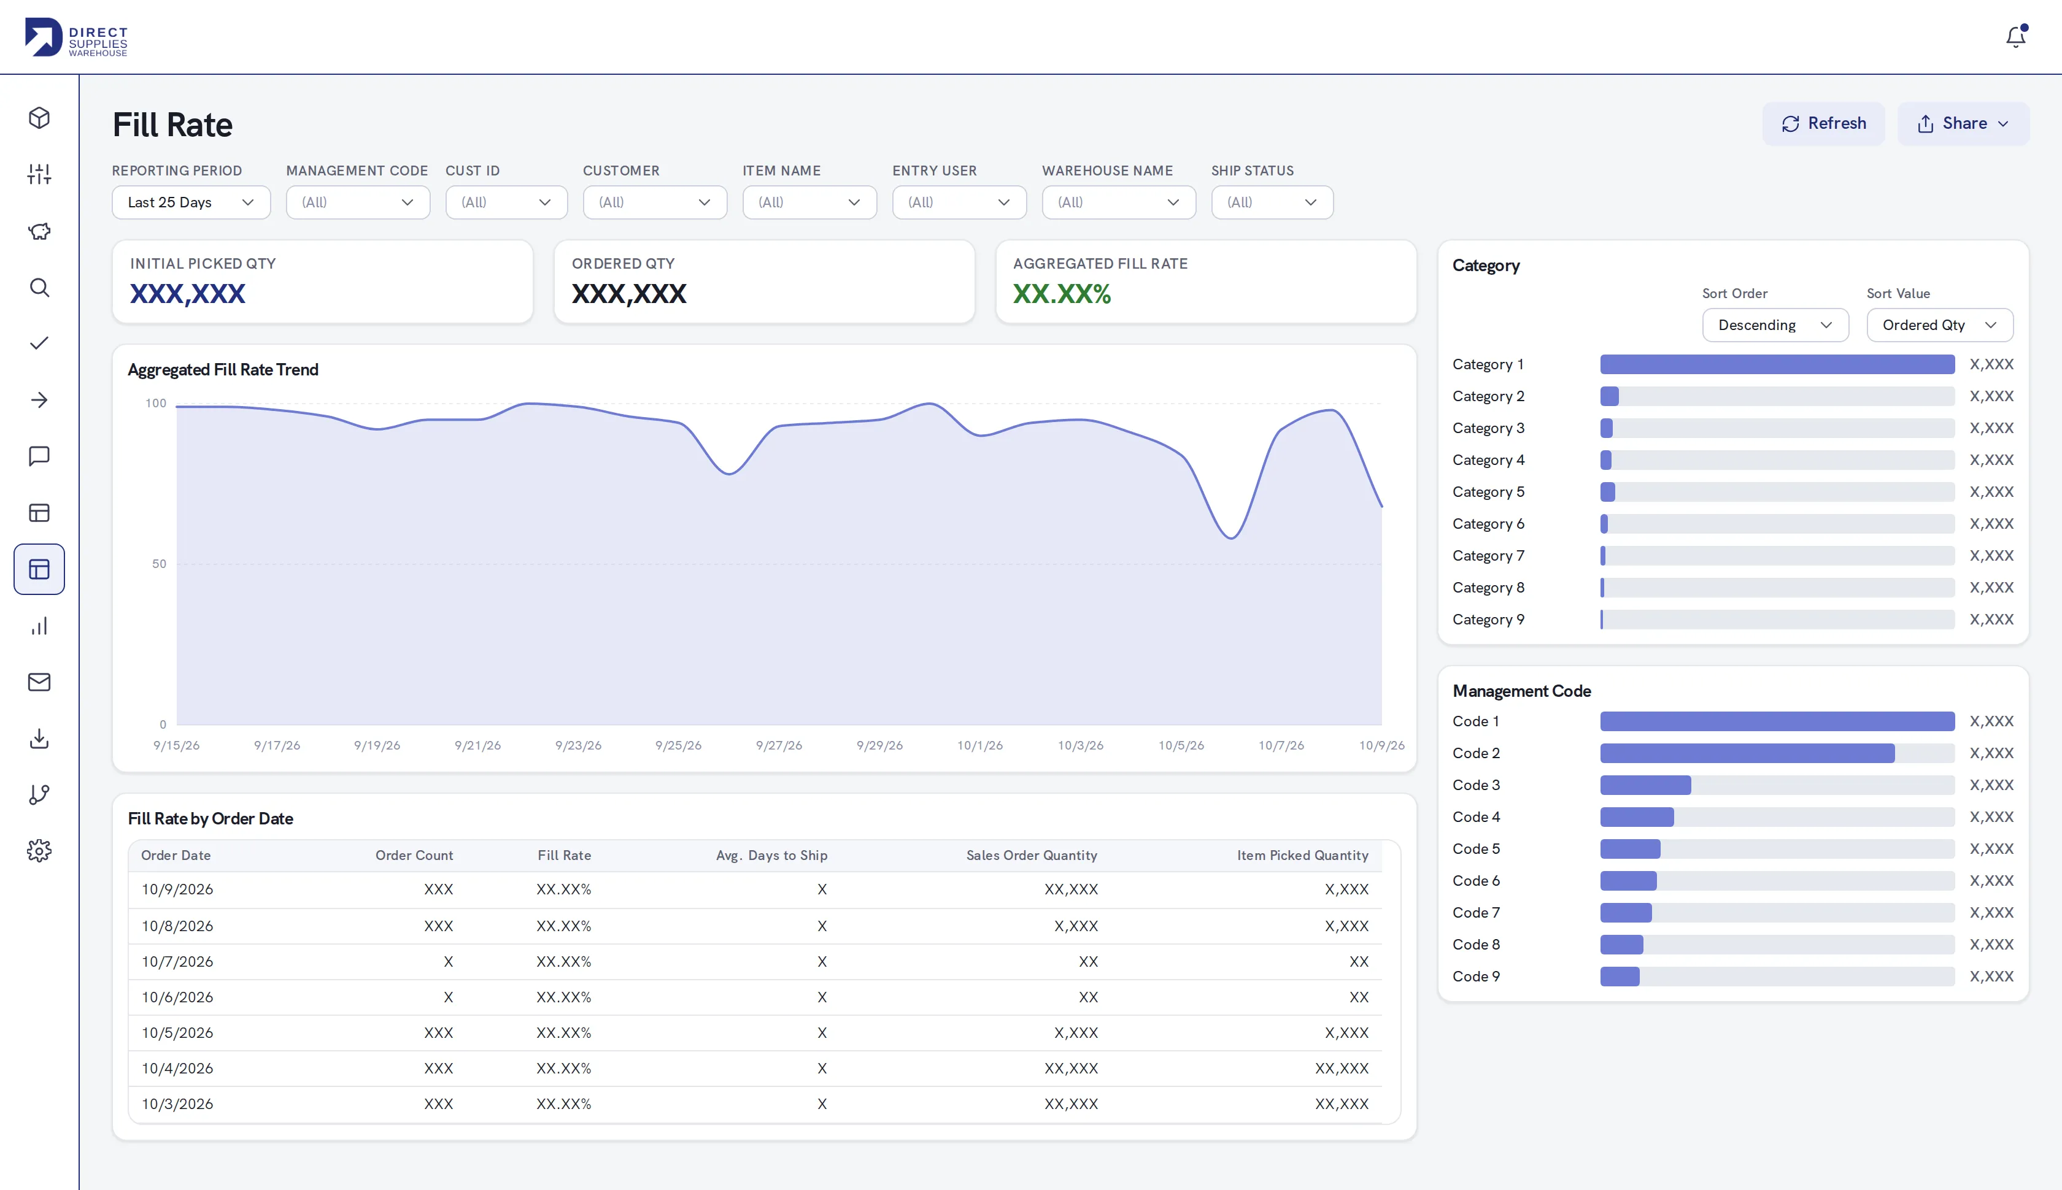
Task: Click the Order Date column header
Action: [x=176, y=856]
